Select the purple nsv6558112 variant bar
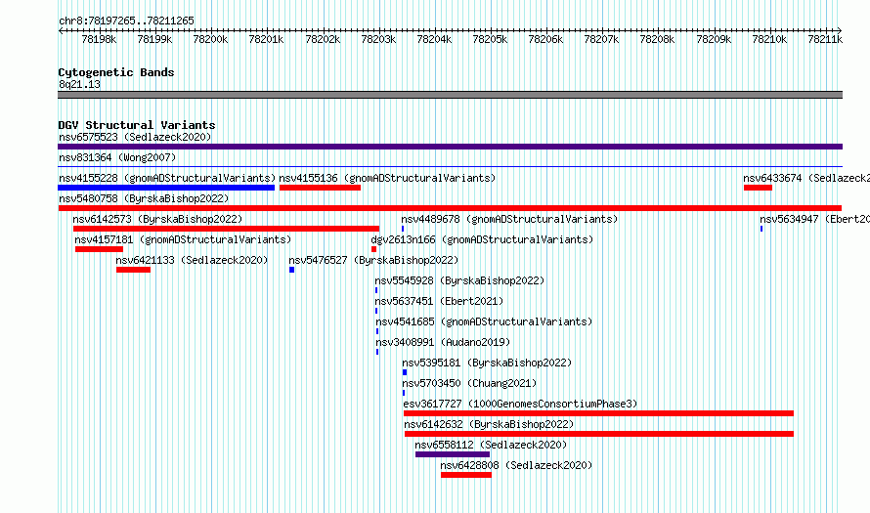 point(453,454)
